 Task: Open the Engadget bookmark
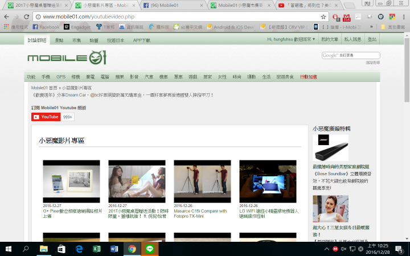point(77,27)
